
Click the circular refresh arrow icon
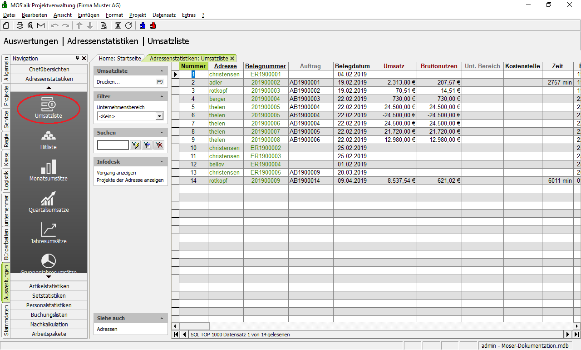pyautogui.click(x=128, y=25)
